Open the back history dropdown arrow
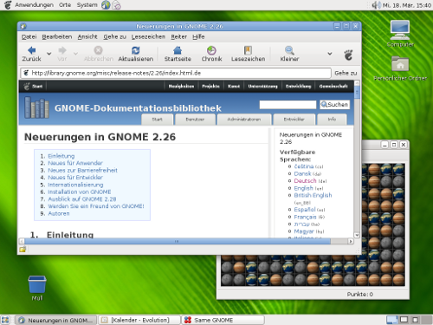This screenshot has width=433, height=325. click(49, 54)
